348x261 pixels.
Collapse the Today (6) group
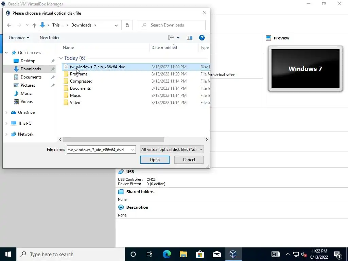click(x=61, y=58)
